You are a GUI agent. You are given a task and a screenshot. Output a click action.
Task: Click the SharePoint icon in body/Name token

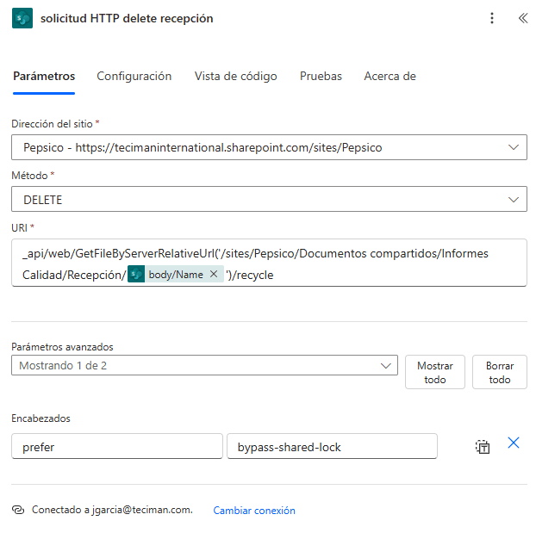click(136, 274)
